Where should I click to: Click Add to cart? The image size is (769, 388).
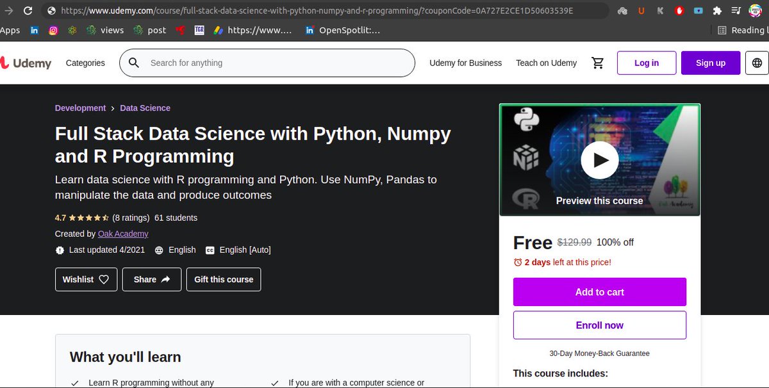tap(600, 292)
